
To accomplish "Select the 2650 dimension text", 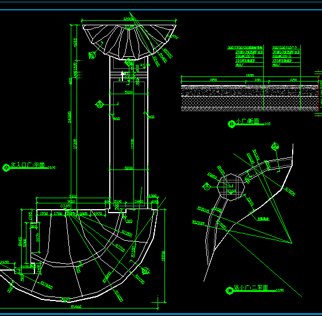I will (5, 262).
